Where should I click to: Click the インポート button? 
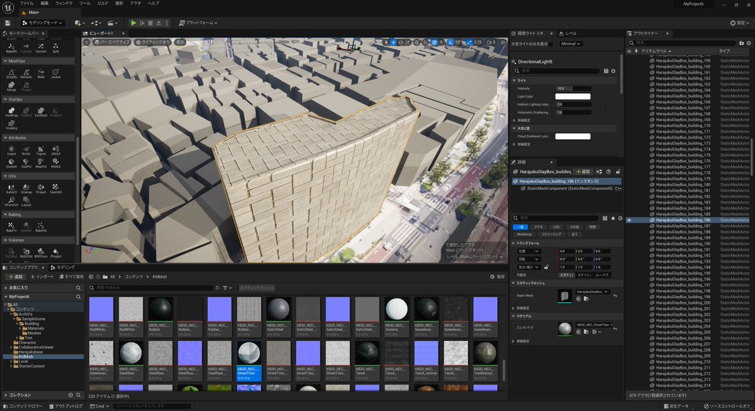coord(43,276)
